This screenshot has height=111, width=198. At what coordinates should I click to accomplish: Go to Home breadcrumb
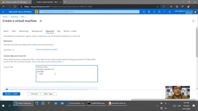pos(5,17)
